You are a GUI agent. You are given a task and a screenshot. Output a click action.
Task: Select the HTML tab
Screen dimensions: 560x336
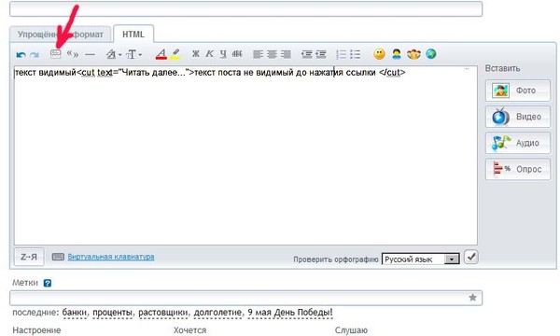(x=133, y=35)
